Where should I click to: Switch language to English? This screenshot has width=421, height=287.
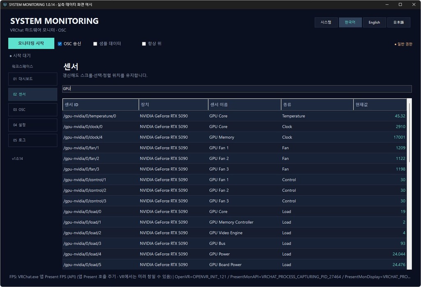374,22
